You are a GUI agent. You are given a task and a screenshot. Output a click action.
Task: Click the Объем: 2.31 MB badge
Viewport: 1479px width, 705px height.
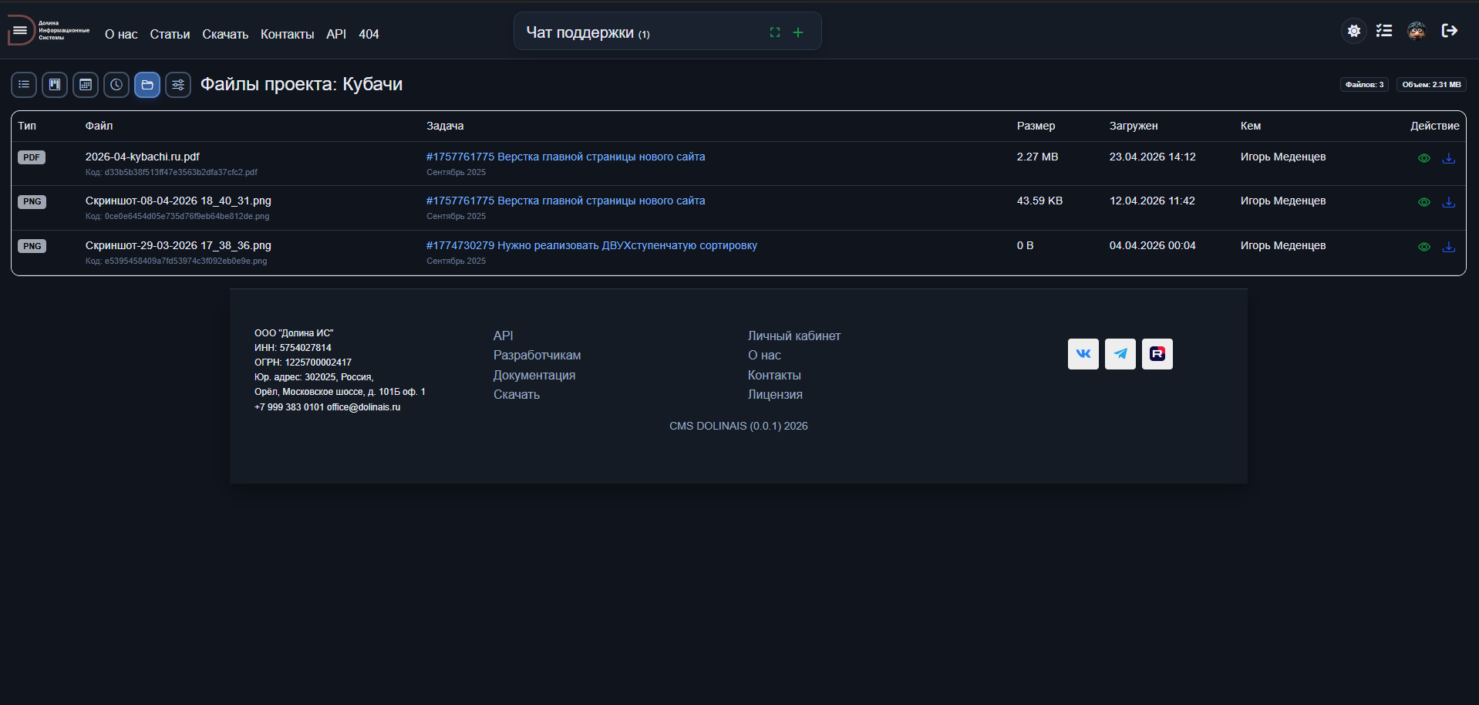1431,85
